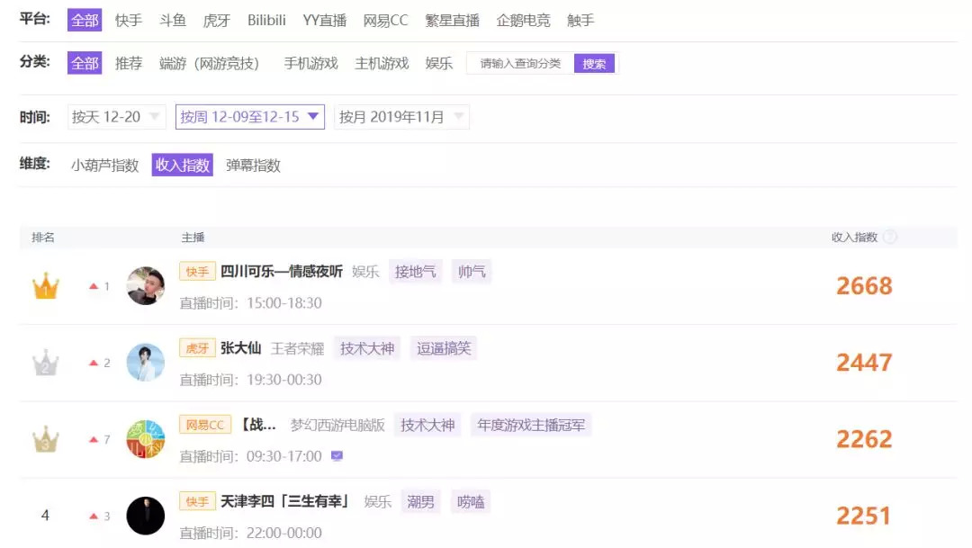Click the 潮男 tag
The width and height of the screenshot is (972, 548).
point(421,501)
